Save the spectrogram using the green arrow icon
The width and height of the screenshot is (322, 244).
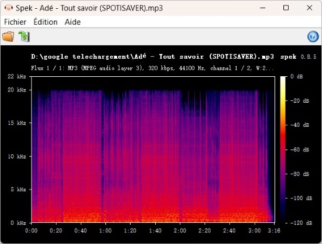[x=24, y=36]
